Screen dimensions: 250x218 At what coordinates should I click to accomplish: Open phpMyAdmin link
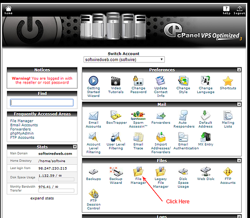pyautogui.click(x=22, y=133)
